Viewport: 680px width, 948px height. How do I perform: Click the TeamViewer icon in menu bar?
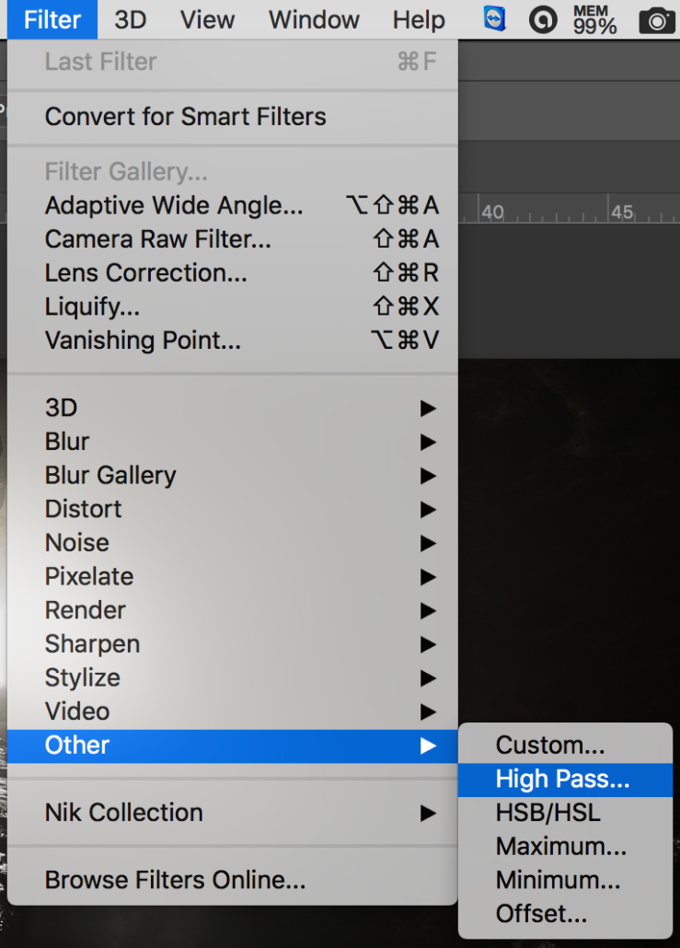[494, 19]
